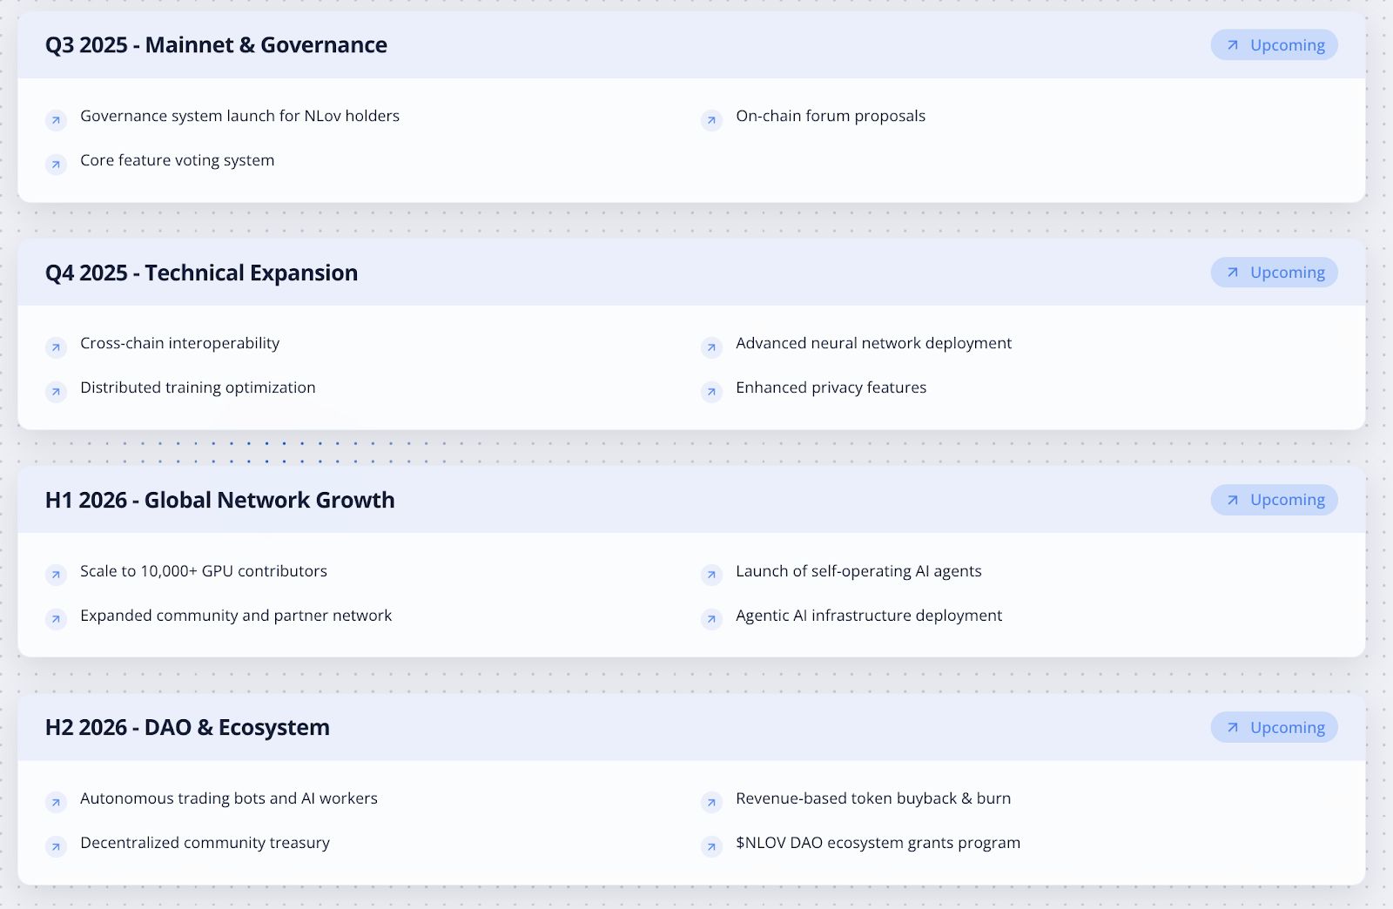Click Upcoming badge on Q3 2025 card
1393x909 pixels.
[1274, 45]
